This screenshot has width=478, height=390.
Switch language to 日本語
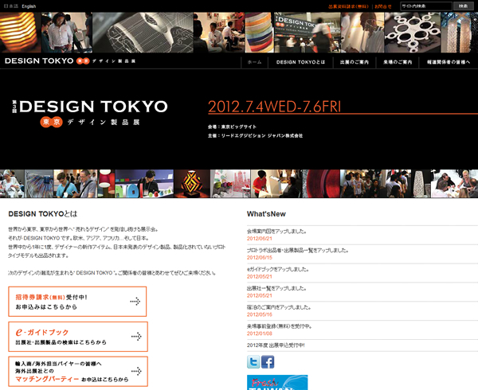[x=10, y=6]
